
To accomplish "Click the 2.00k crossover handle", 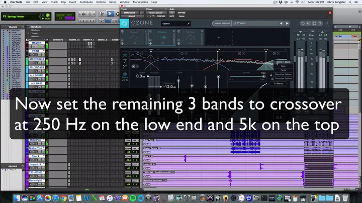I will (x=218, y=52).
